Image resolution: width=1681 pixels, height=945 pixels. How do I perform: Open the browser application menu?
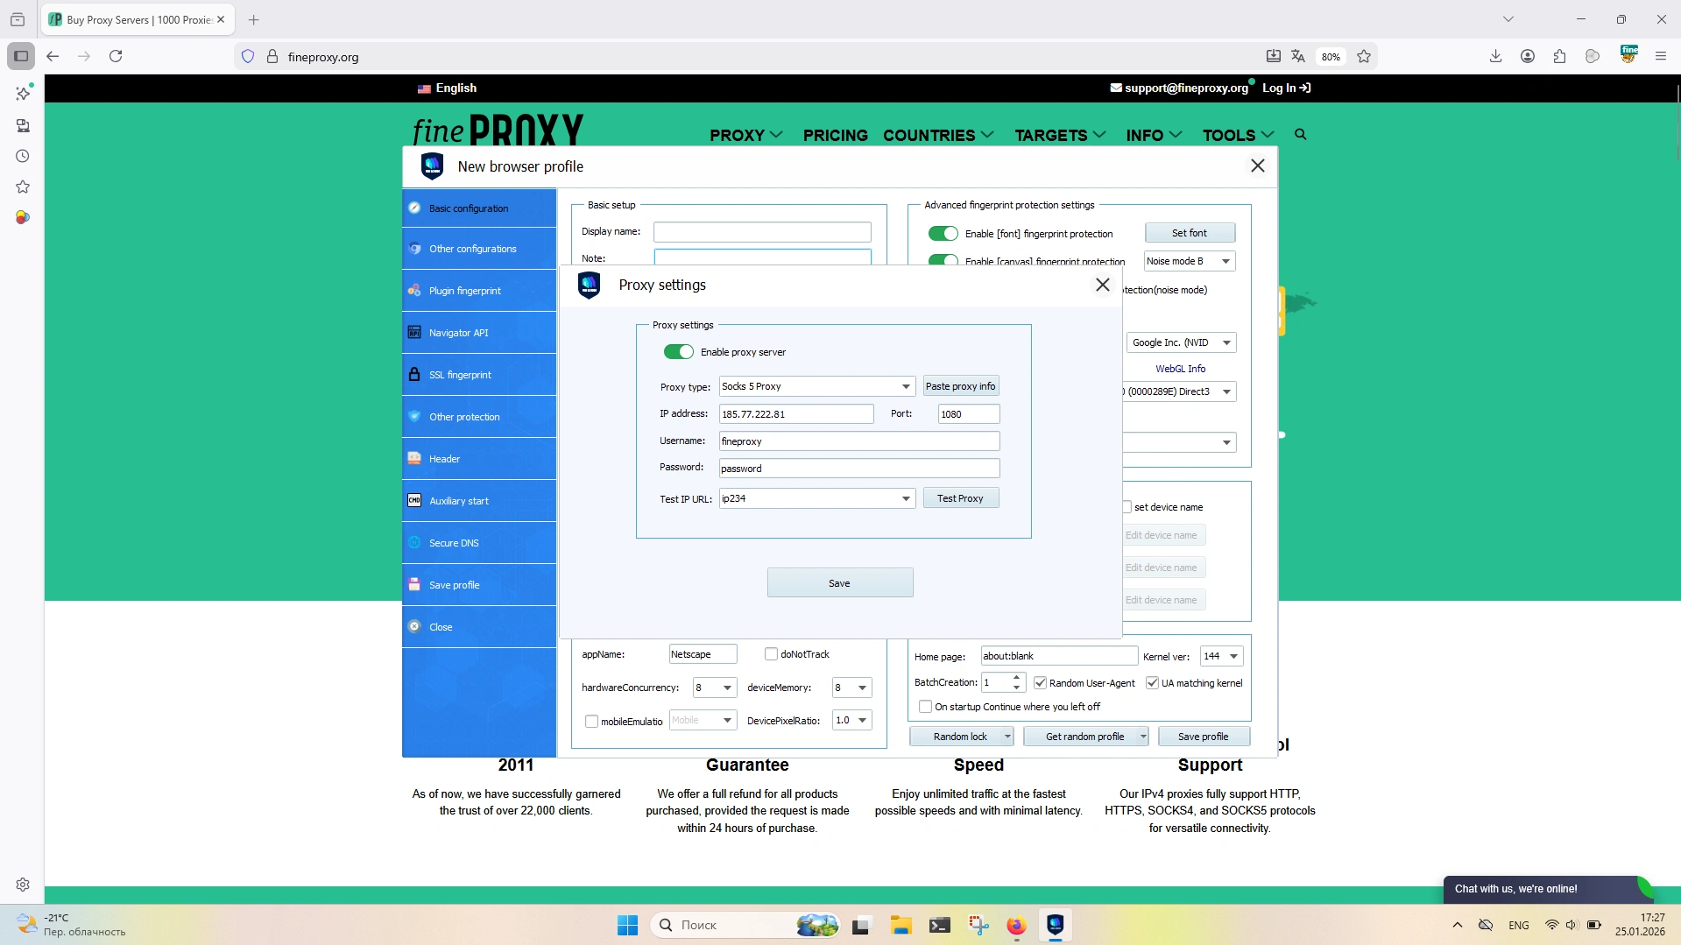tap(1661, 56)
